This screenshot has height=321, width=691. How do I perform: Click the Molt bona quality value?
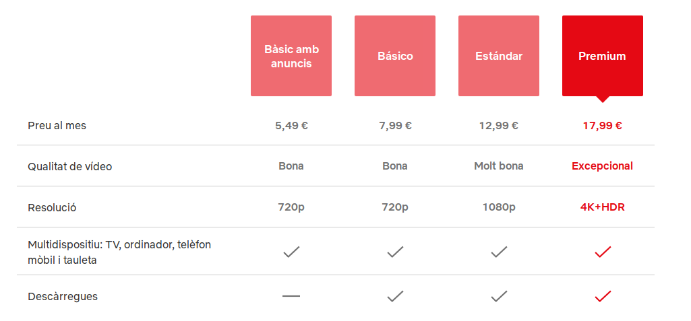tap(499, 166)
